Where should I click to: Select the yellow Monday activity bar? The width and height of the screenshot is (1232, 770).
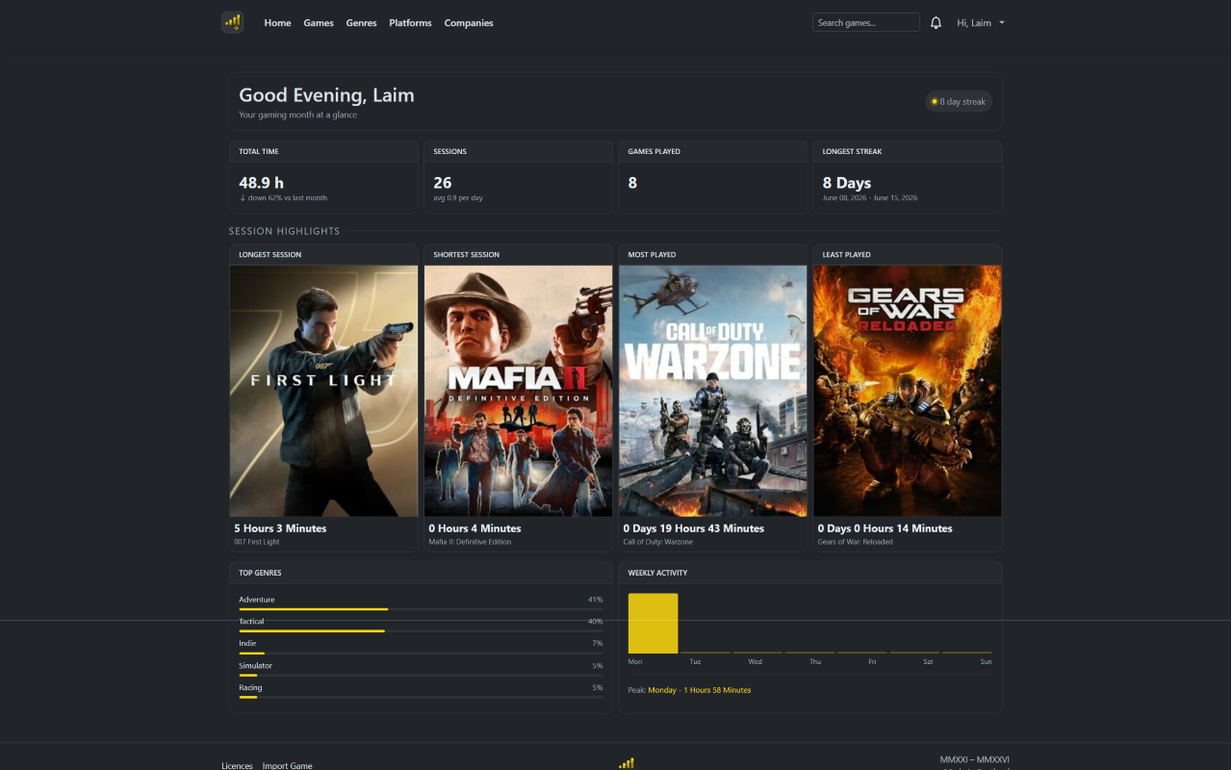click(x=654, y=624)
